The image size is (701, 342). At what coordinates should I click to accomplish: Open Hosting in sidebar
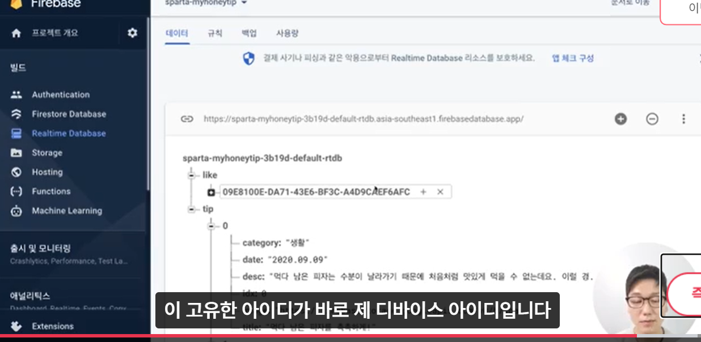47,172
